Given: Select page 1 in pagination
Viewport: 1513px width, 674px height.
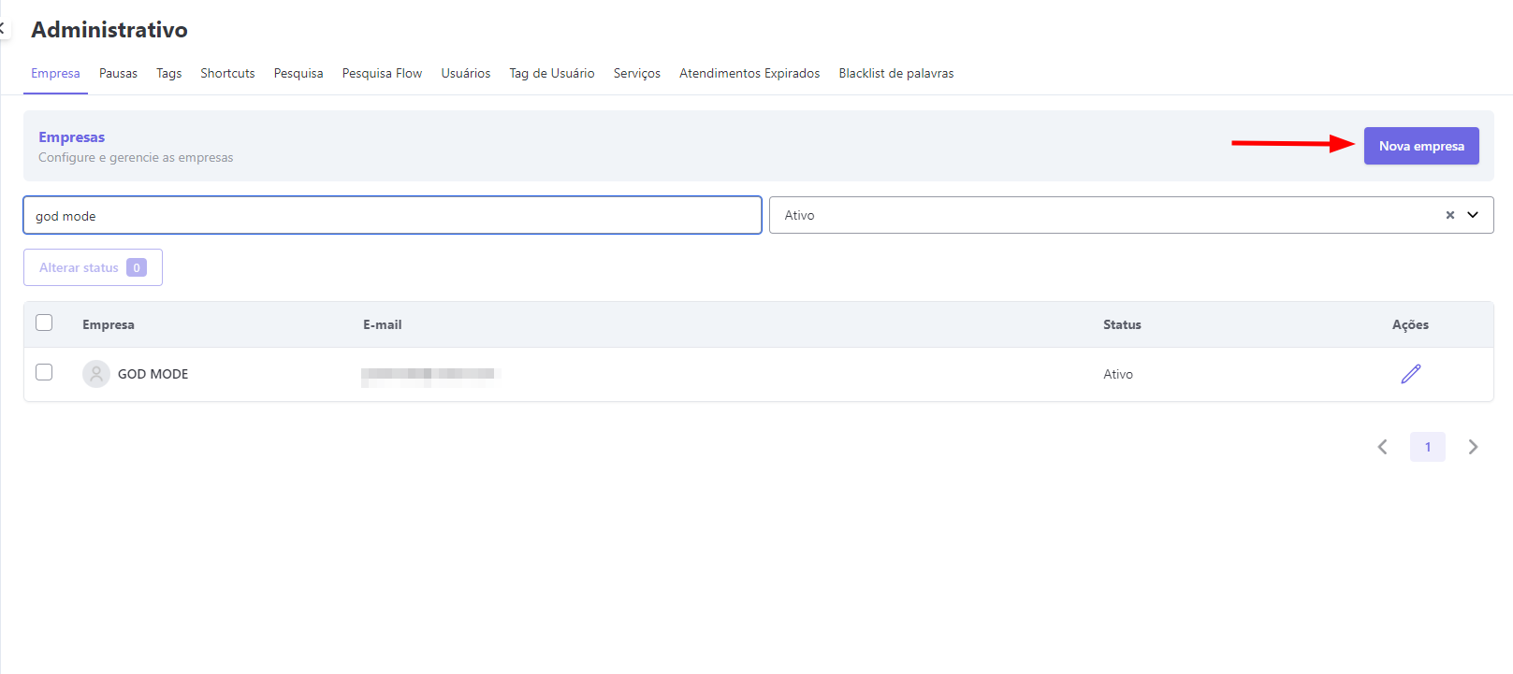Looking at the screenshot, I should [1428, 447].
